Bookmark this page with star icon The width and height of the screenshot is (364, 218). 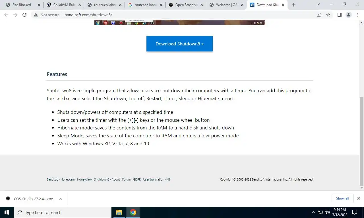coord(328,15)
